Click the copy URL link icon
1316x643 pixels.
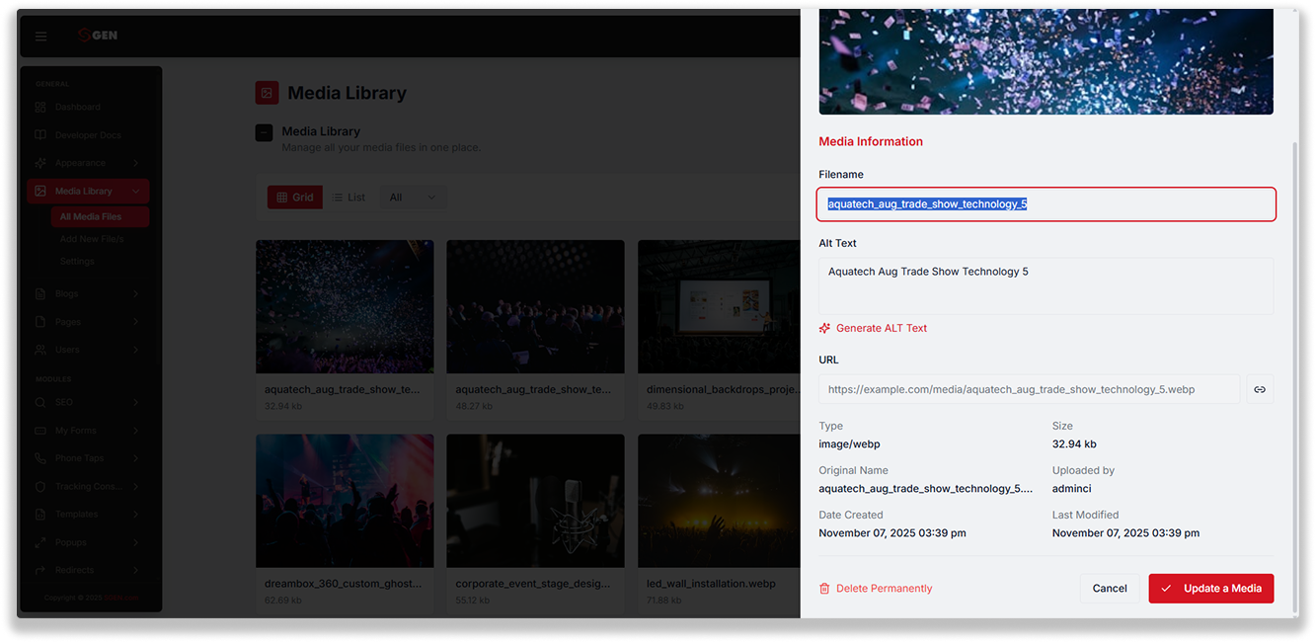1260,389
